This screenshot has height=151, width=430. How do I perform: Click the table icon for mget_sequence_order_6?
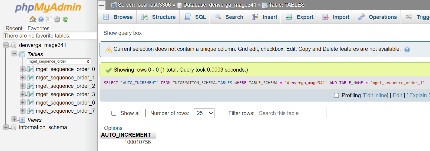[x=31, y=103]
